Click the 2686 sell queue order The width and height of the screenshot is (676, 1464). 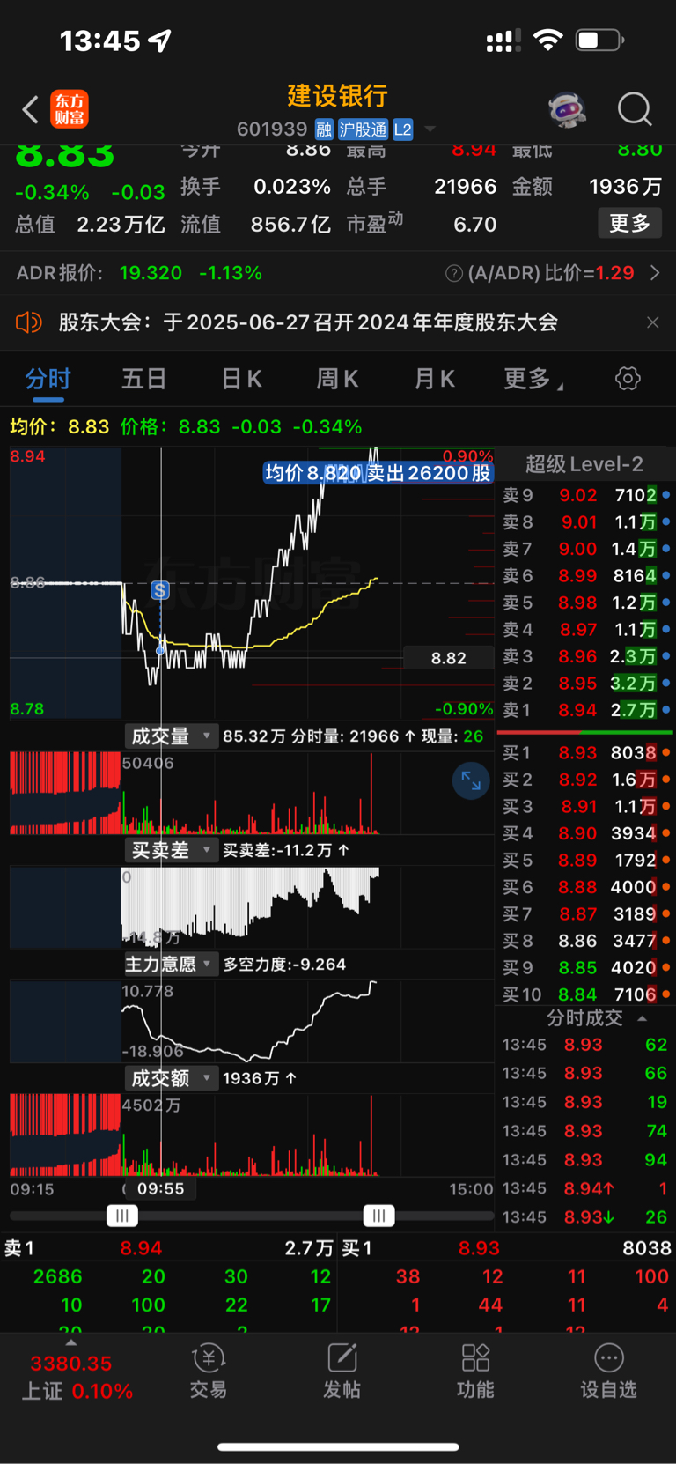(57, 1276)
